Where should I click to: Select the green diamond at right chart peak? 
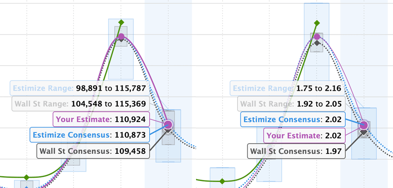317,23
